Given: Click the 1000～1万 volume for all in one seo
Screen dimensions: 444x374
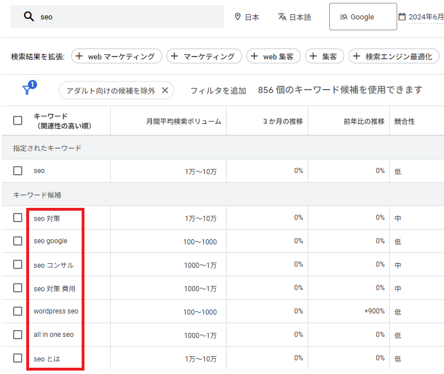Looking at the screenshot, I should click(200, 336).
